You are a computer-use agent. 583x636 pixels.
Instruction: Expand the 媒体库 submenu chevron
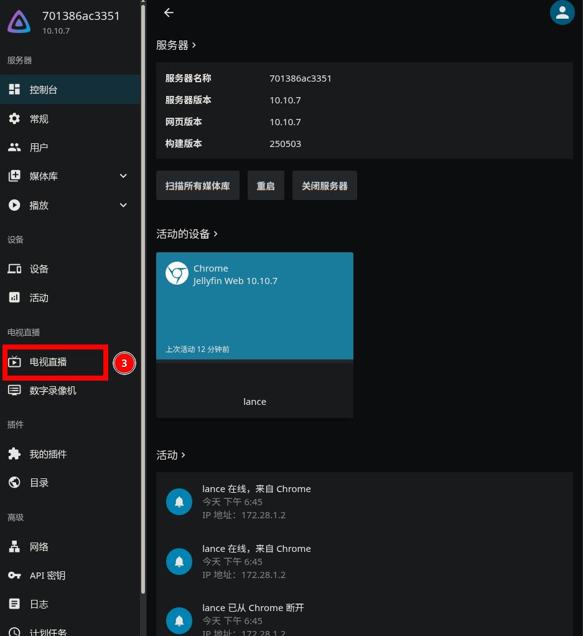tap(123, 176)
